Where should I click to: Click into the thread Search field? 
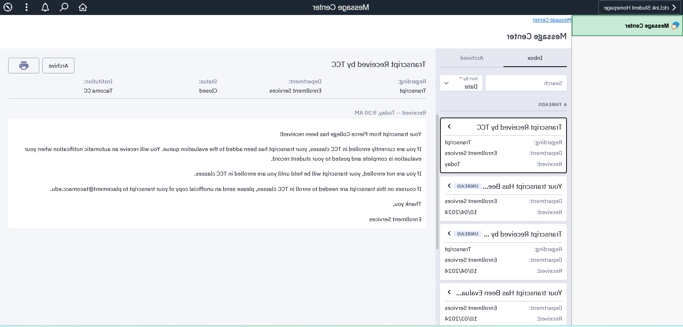click(x=526, y=83)
